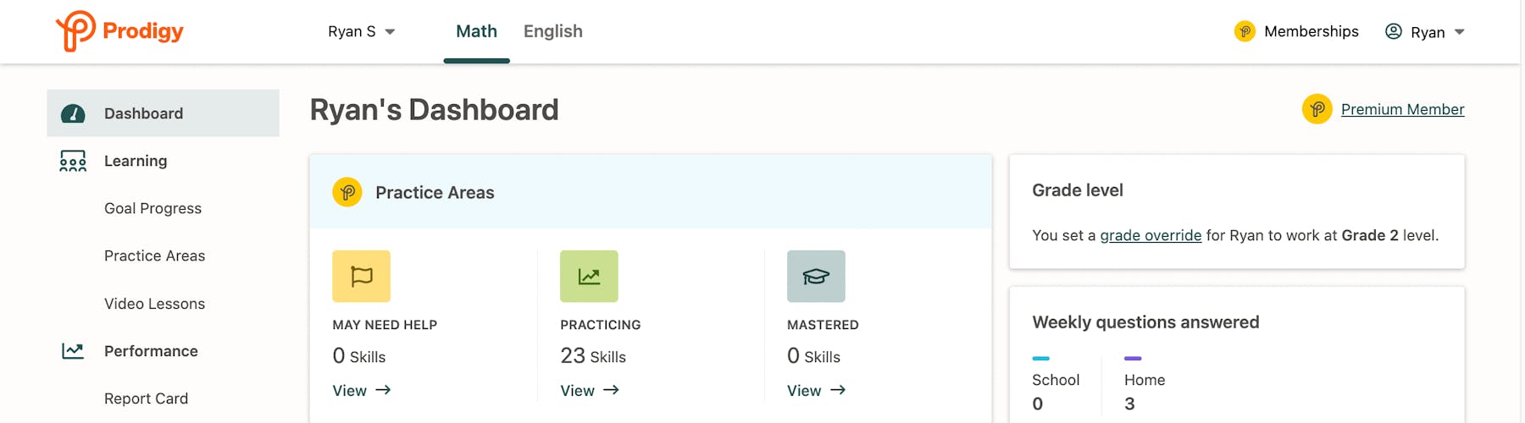Image resolution: width=1525 pixels, height=423 pixels.
Task: View the Mastered skills list
Action: pos(816,390)
